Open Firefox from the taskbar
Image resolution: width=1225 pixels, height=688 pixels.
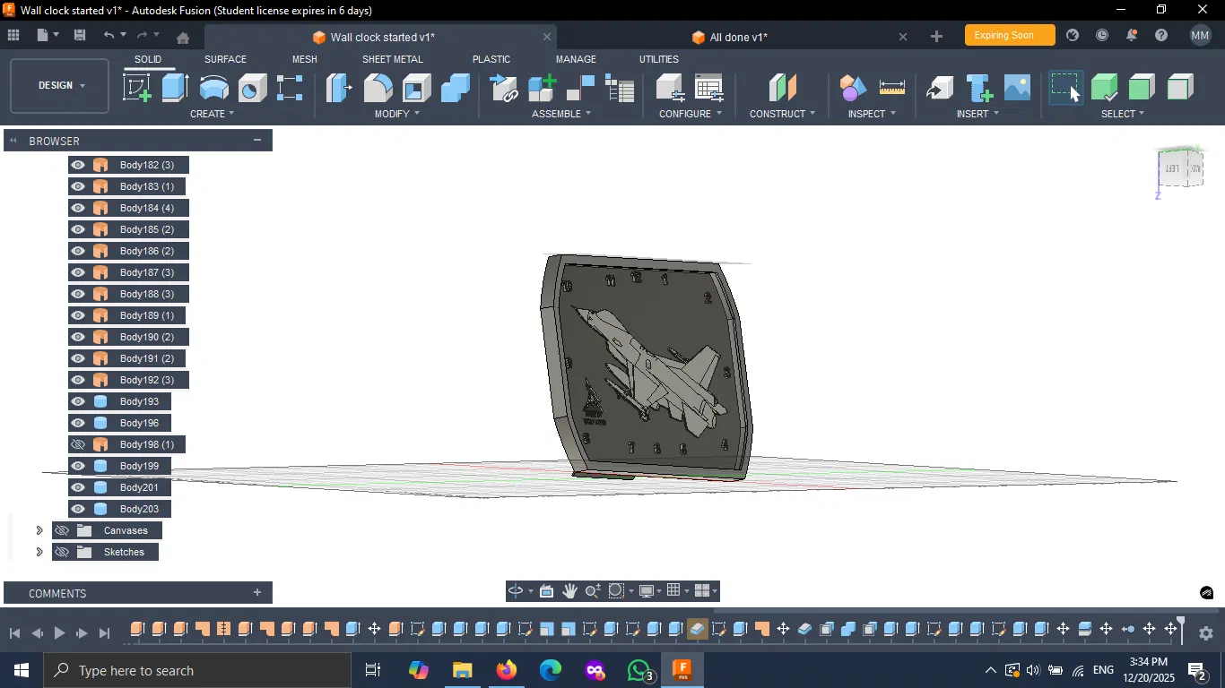click(507, 670)
